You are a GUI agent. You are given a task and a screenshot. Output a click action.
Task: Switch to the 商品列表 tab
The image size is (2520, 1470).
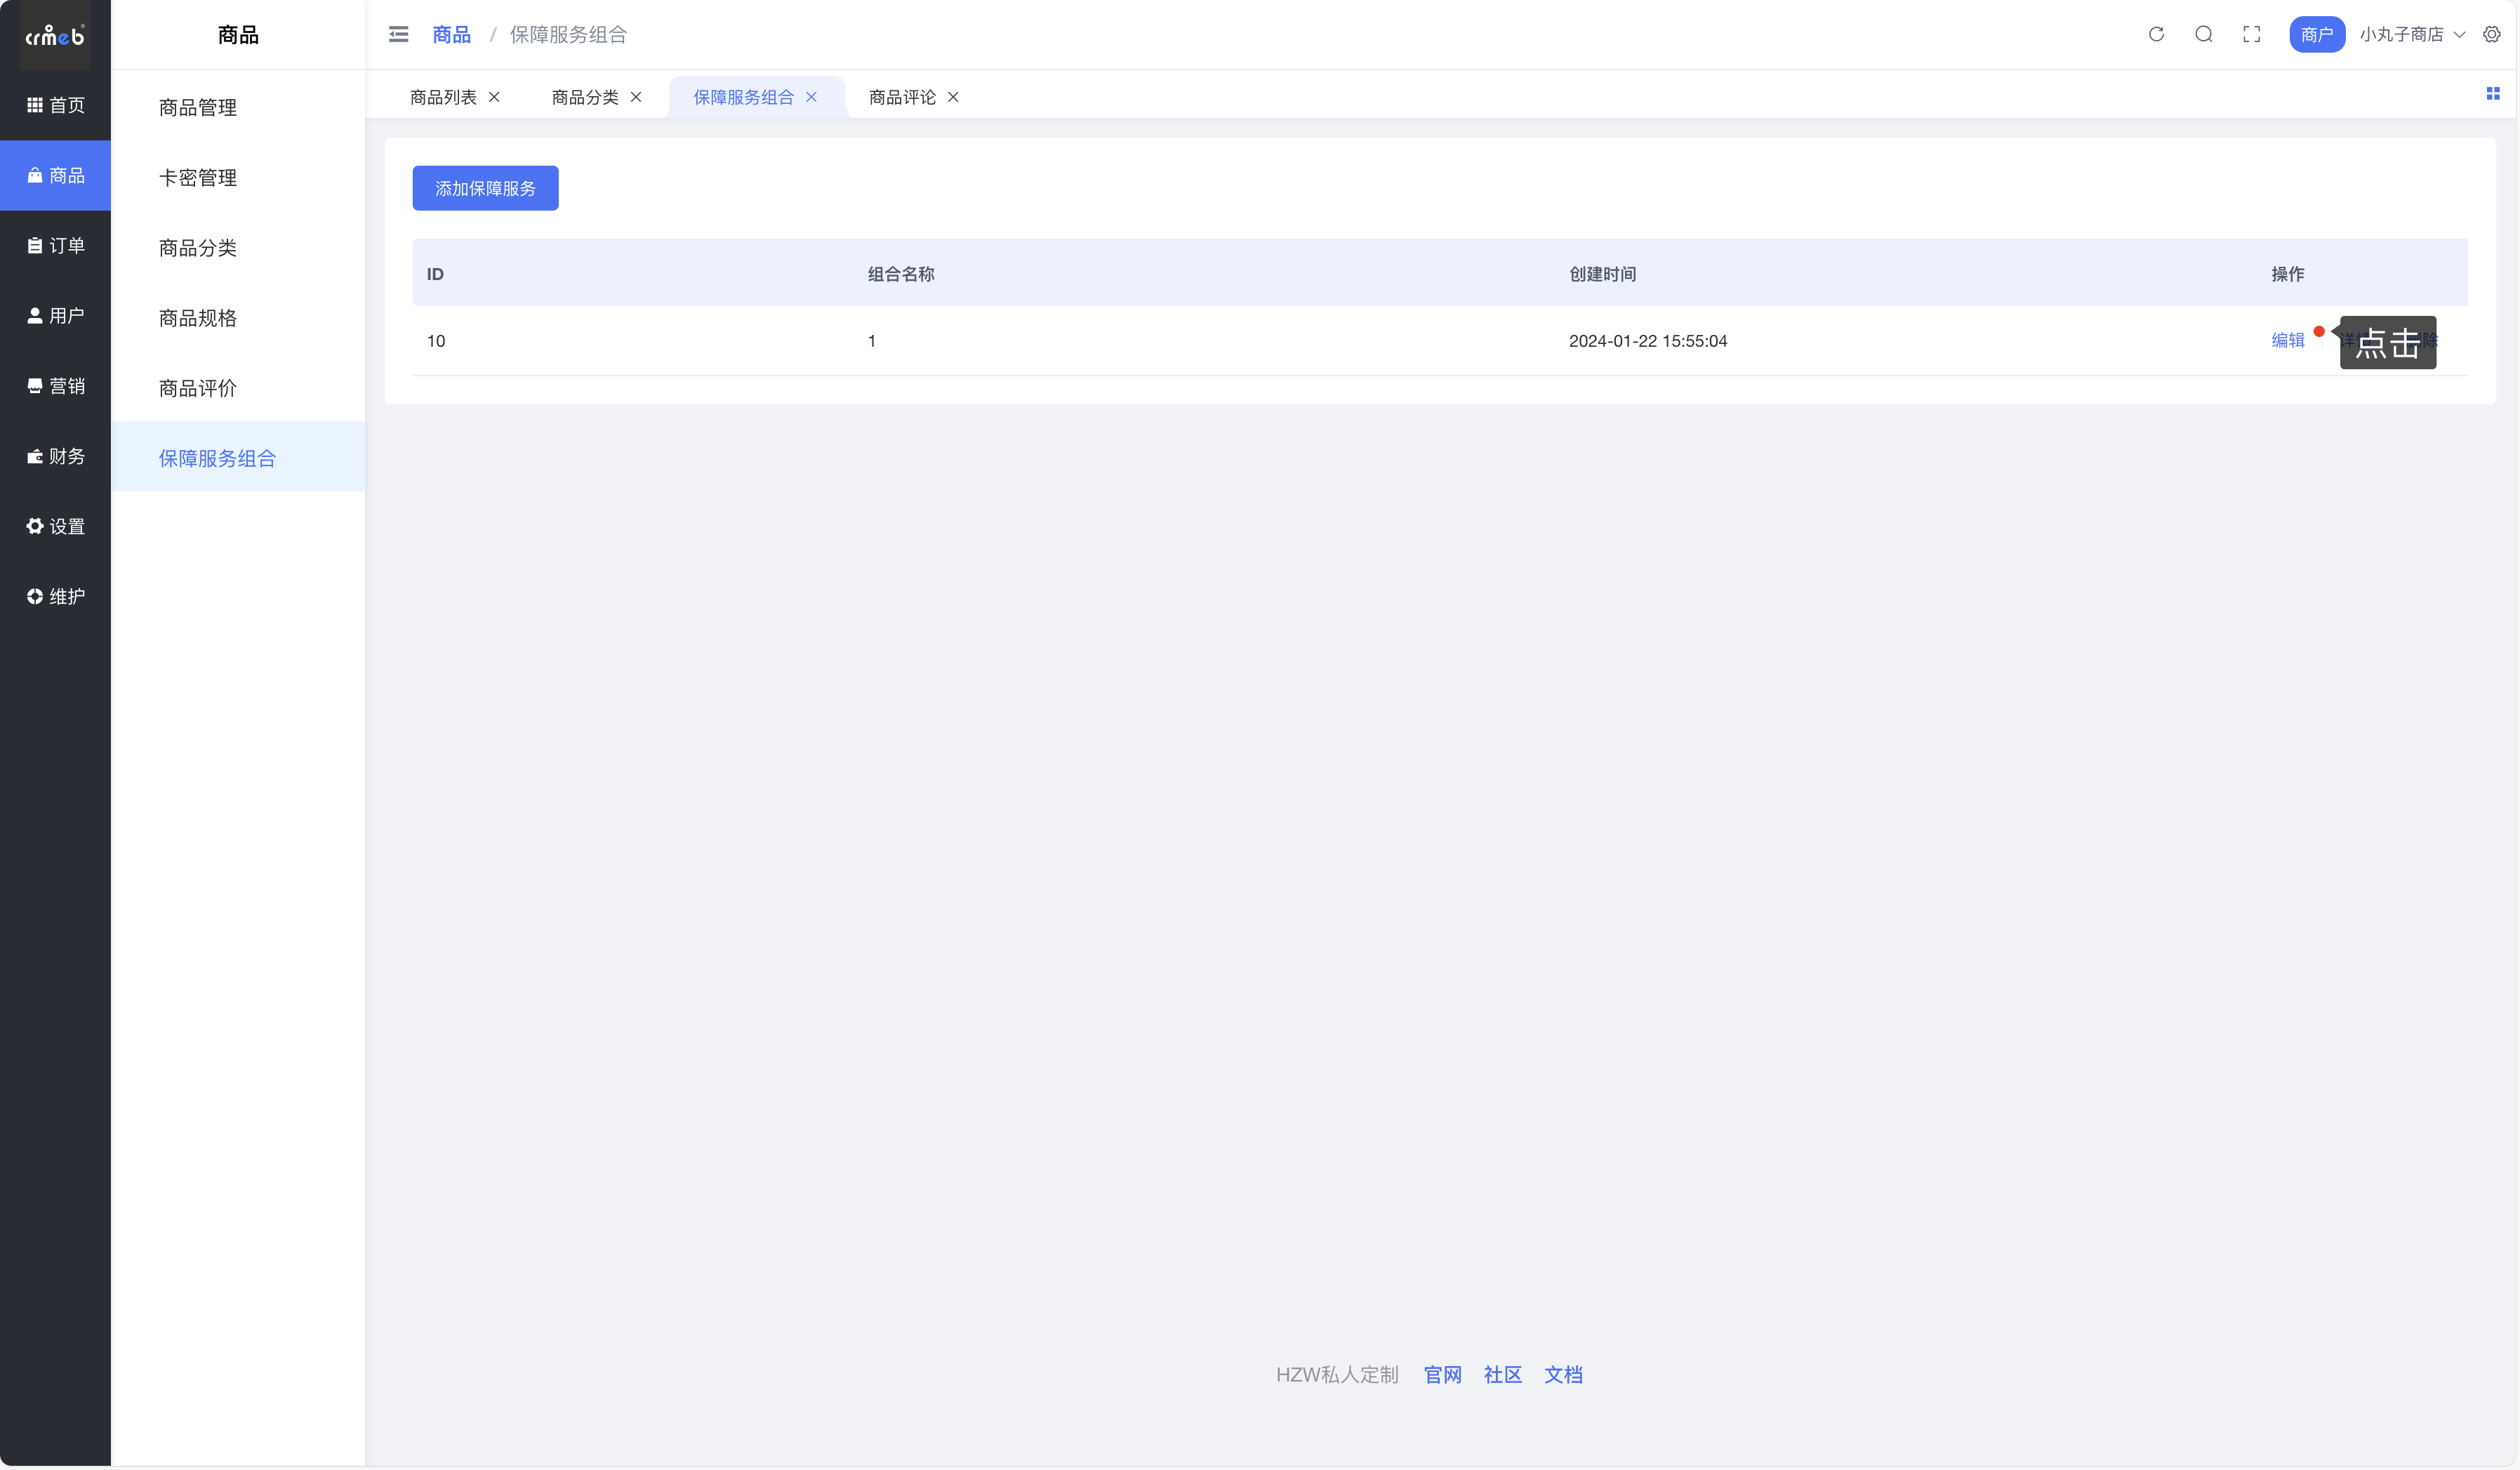(x=443, y=97)
